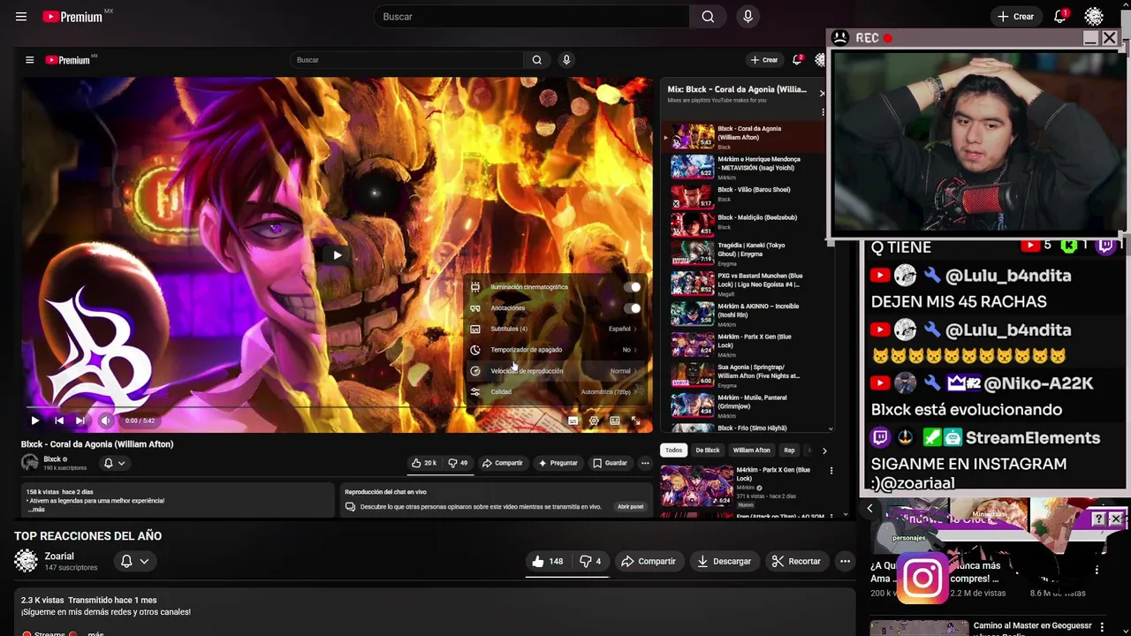The width and height of the screenshot is (1131, 636).
Task: Open inner page notifications bell
Action: 797,60
